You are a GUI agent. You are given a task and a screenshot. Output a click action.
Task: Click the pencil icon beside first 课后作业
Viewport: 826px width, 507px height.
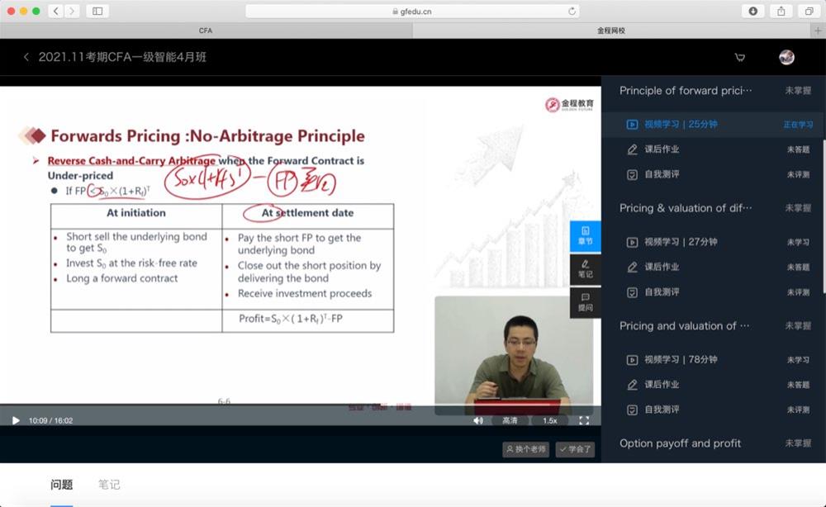coord(632,149)
